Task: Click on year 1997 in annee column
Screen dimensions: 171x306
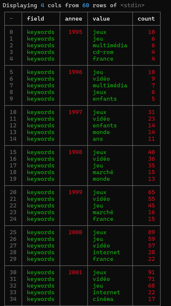Action: click(75, 112)
